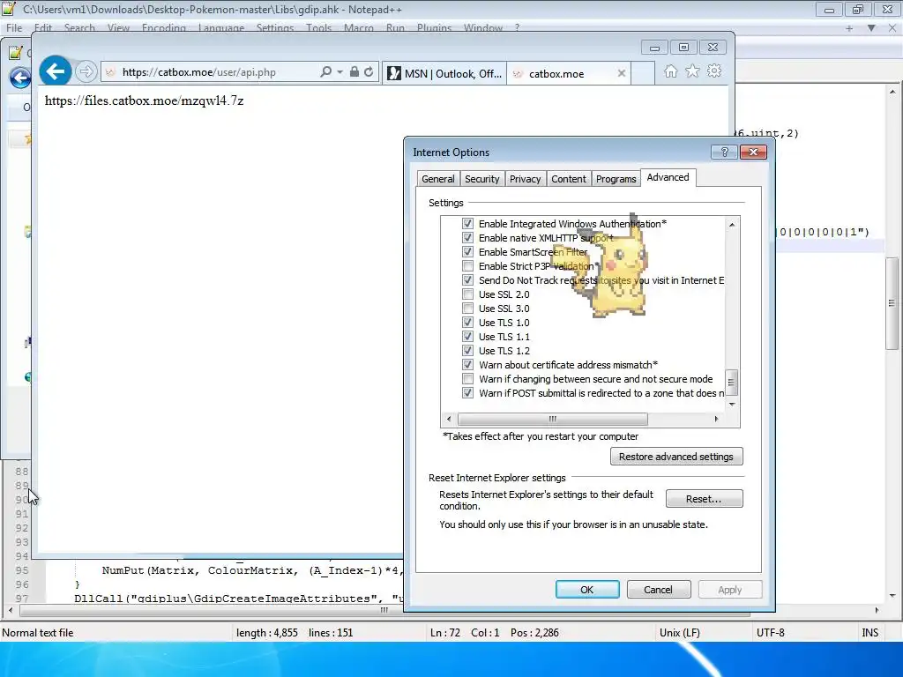Click the Unix (LF) status bar entry
Screen dimensions: 903x677
point(680,633)
